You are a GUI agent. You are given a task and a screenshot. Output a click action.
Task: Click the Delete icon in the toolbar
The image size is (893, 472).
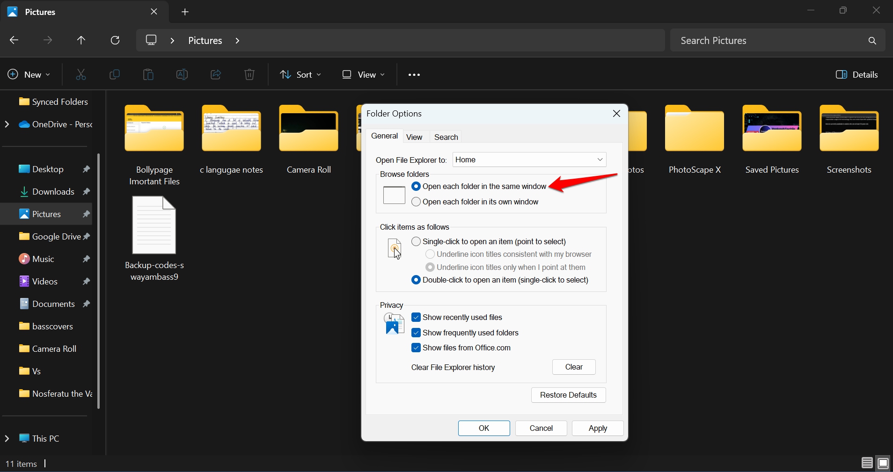coord(249,75)
